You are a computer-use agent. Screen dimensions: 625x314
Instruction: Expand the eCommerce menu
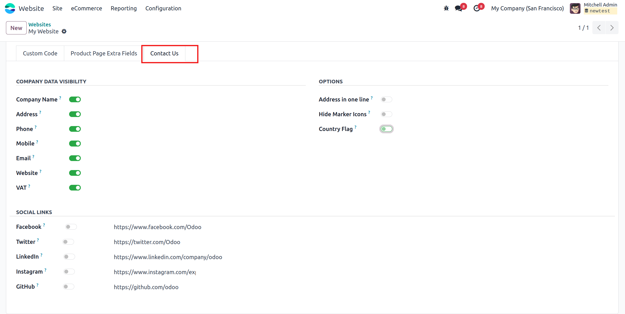[86, 8]
